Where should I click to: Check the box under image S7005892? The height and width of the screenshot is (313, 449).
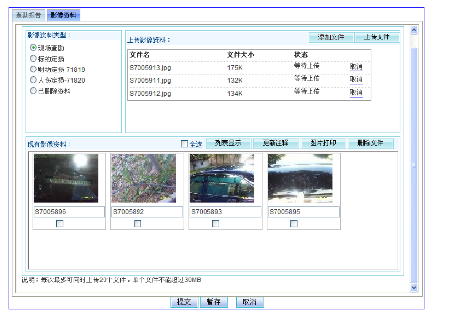(138, 224)
